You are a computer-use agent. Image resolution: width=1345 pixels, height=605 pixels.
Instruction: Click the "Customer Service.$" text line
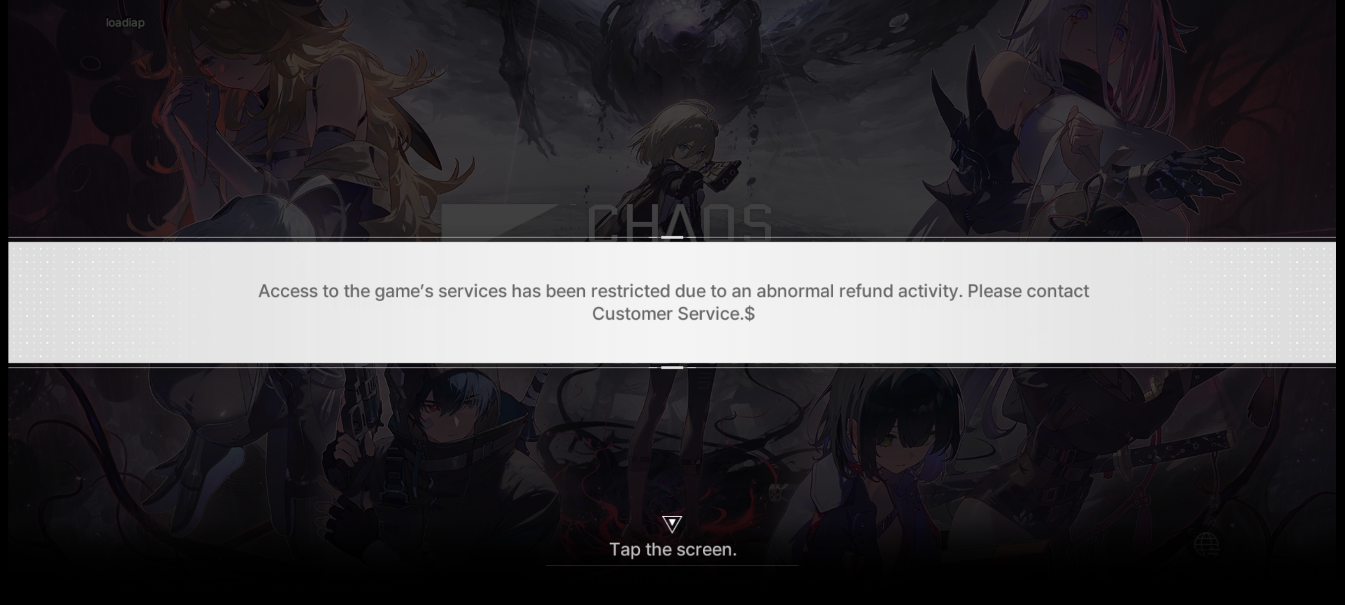click(673, 314)
